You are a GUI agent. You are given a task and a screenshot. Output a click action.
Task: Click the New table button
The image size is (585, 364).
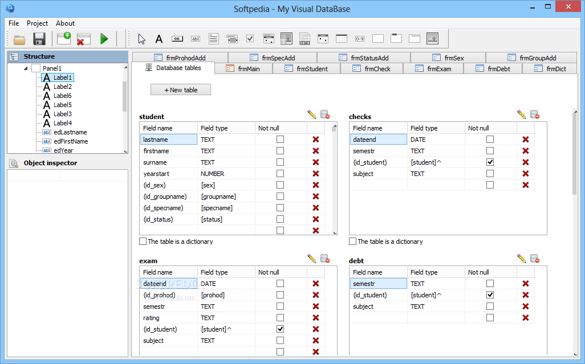pyautogui.click(x=181, y=90)
